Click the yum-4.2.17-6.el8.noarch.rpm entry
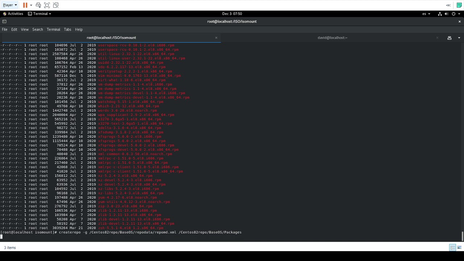Viewport: 464px width, 261px height. (x=127, y=198)
